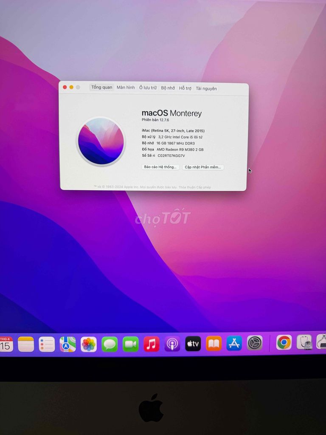This screenshot has height=435, width=326.
Task: Switch to the Màn hình tab
Action: click(126, 88)
